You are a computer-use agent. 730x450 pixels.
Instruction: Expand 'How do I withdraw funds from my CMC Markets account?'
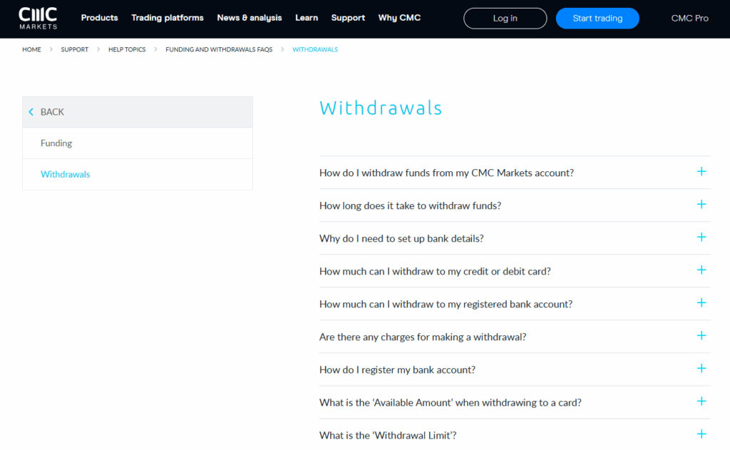(x=446, y=173)
